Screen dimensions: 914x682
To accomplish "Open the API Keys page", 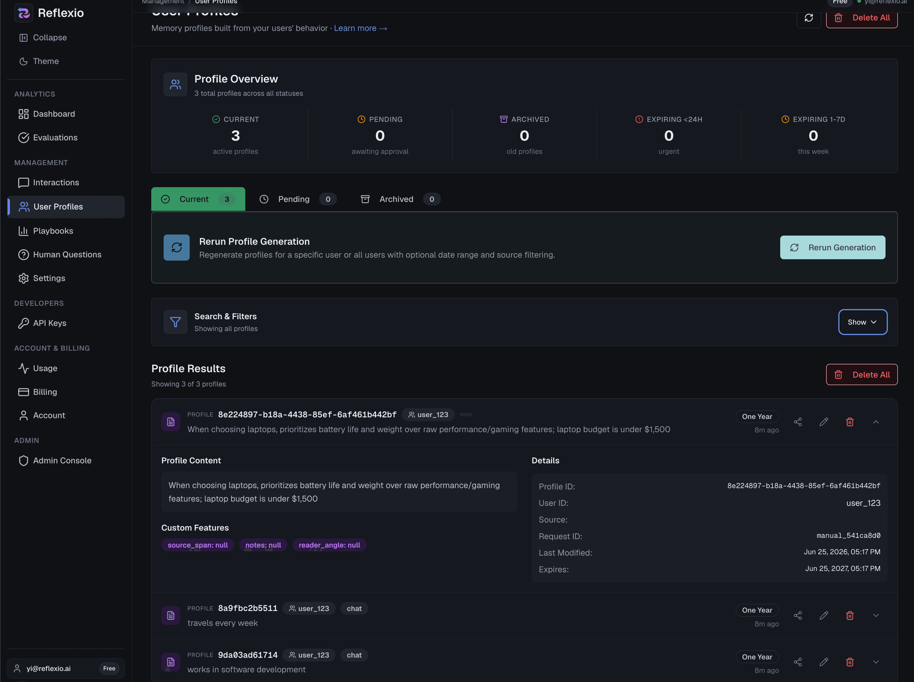I will pos(66,323).
